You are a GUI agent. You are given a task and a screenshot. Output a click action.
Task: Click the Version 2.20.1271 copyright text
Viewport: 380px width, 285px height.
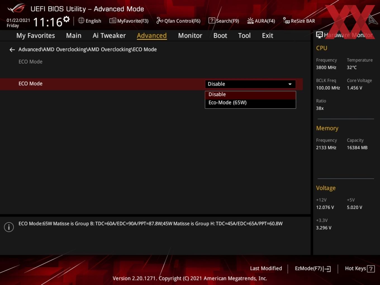pos(190,278)
